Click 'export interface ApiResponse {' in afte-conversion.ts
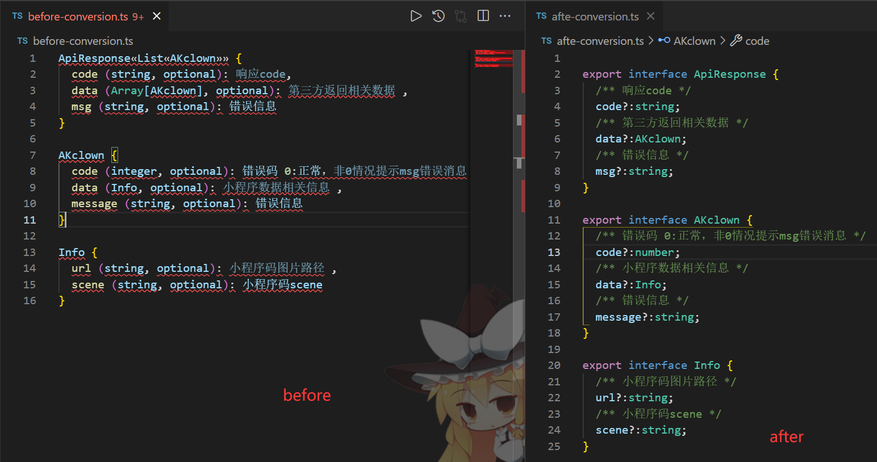 [x=680, y=74]
